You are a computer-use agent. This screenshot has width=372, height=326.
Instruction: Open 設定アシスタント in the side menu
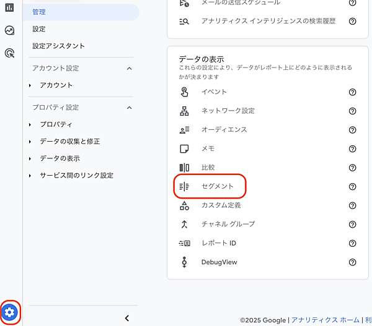coord(59,46)
